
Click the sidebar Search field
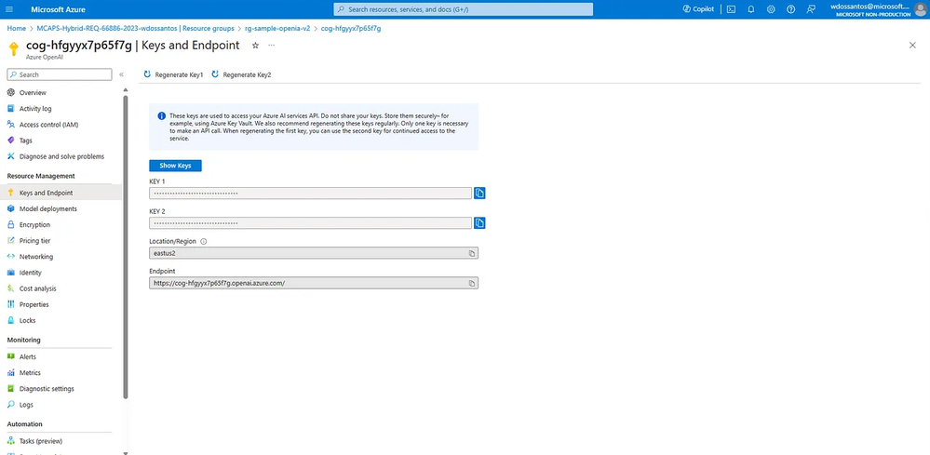tap(60, 74)
